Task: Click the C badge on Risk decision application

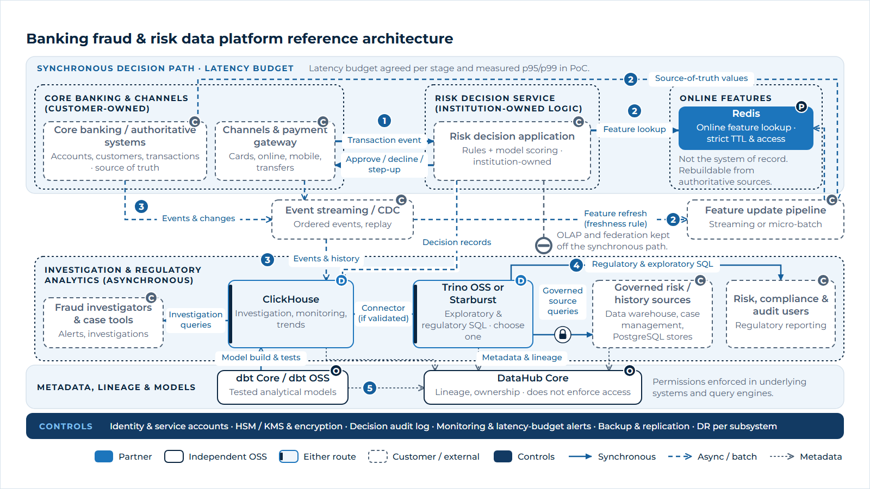Action: (579, 122)
